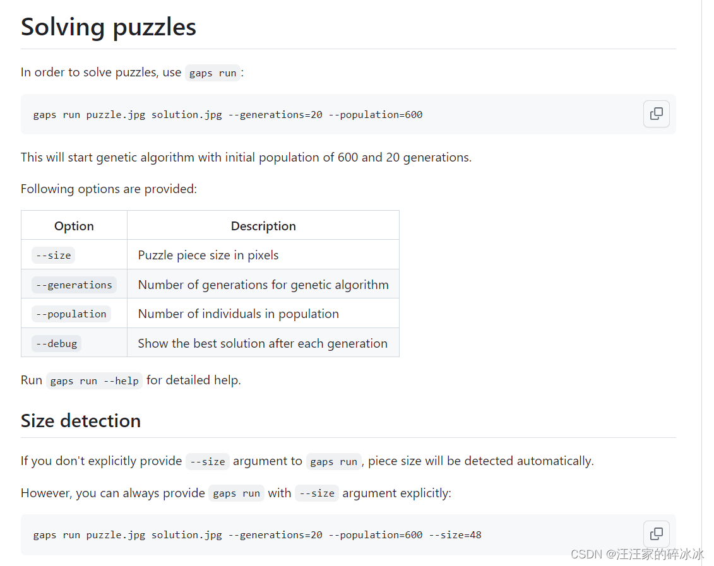Click the first code block command text
Screen dimensions: 714x566
[228, 115]
